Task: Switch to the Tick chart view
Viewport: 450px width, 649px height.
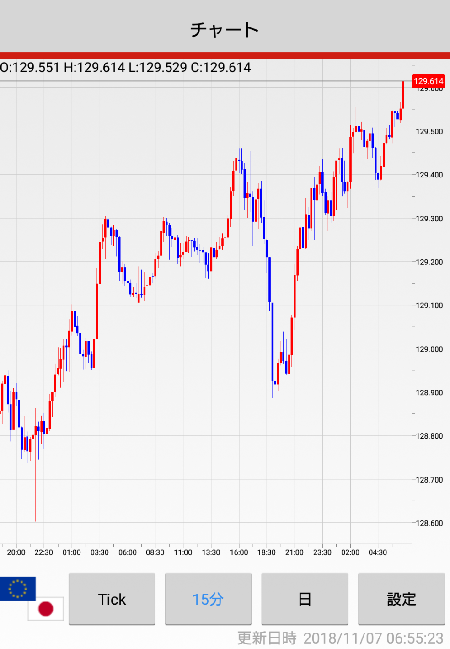Action: (112, 599)
